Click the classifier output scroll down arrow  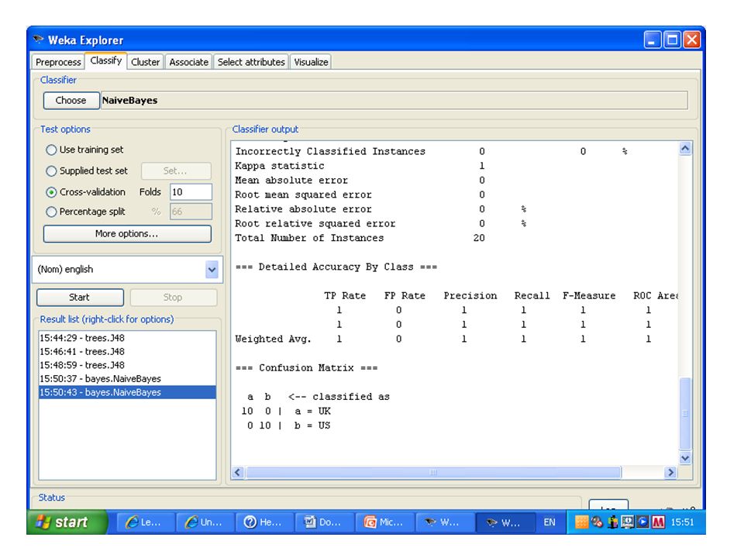click(684, 458)
